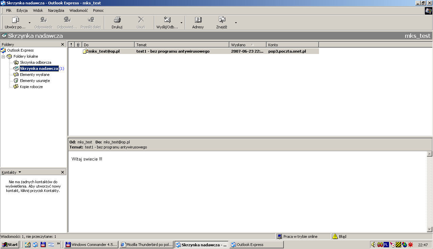
Task: Collapse the Foldery lokalne tree node
Action: 3,57
